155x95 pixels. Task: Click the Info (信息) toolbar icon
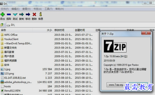[40, 14]
